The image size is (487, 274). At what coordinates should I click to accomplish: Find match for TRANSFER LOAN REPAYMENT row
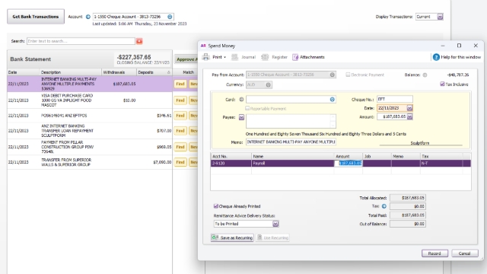[180, 131]
